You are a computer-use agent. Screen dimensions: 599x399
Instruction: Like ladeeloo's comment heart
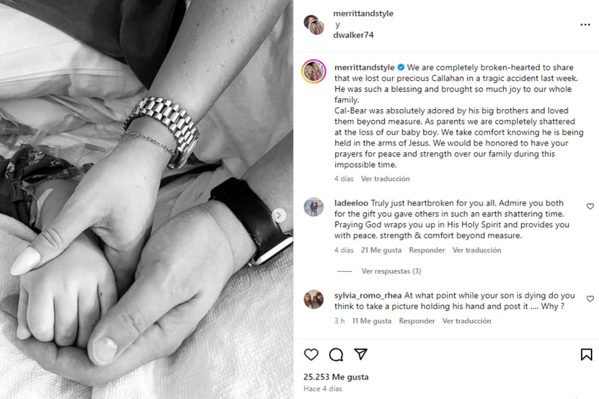[590, 206]
